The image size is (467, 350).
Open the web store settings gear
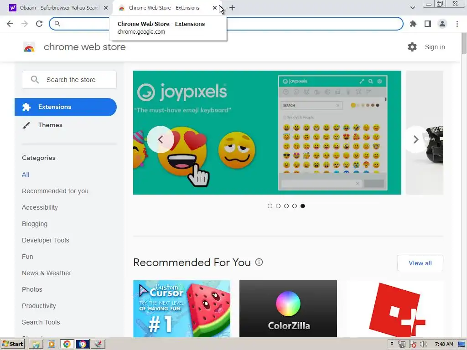(x=412, y=47)
